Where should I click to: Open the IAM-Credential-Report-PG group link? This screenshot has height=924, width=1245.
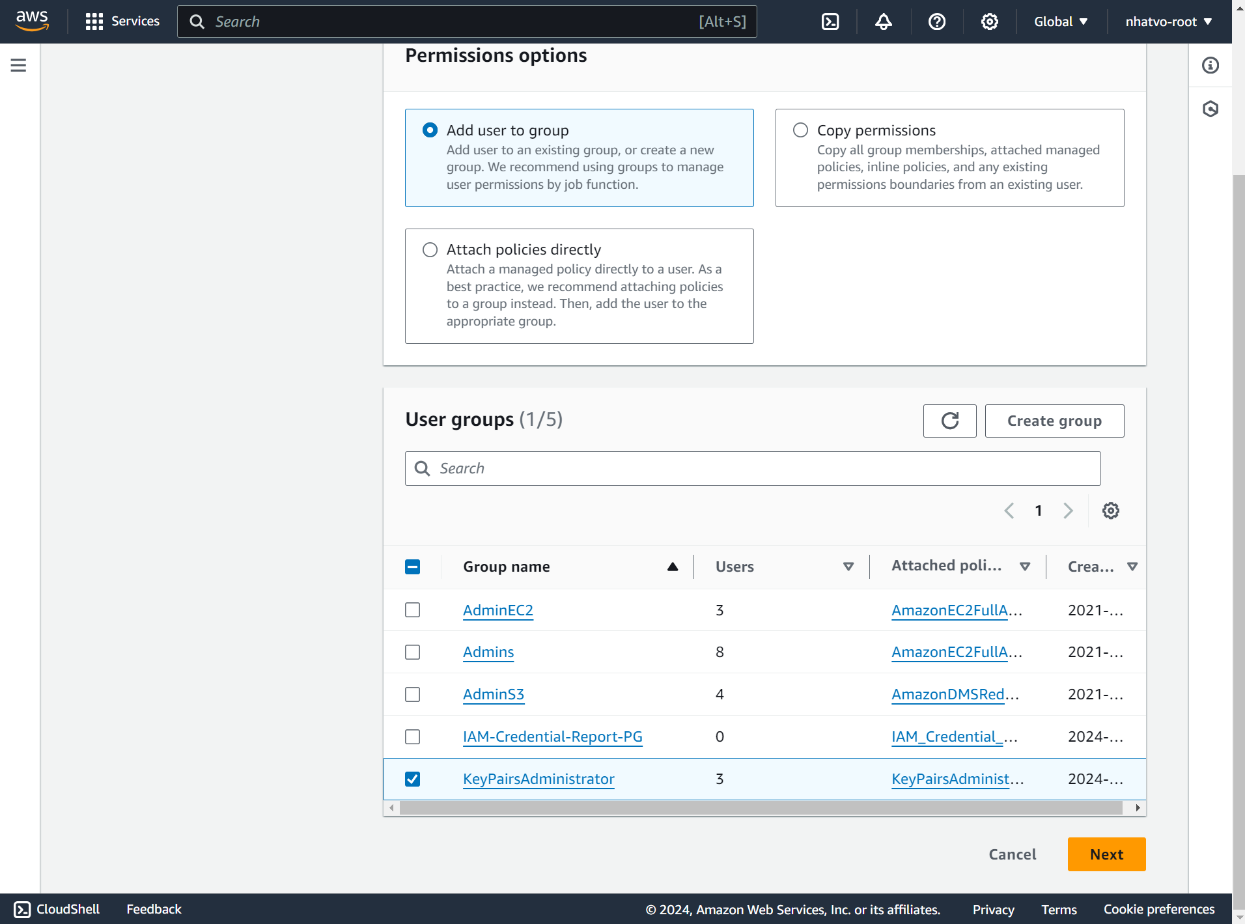click(552, 736)
